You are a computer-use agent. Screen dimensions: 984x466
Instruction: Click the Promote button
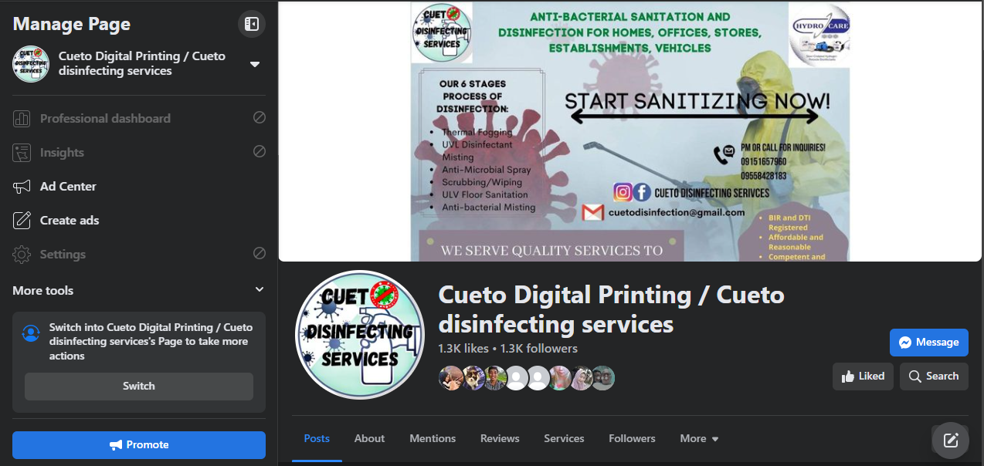139,444
